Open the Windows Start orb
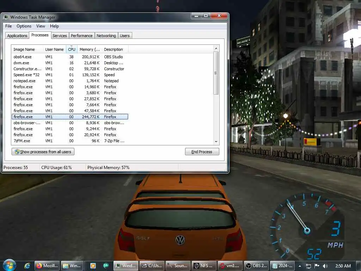This screenshot has width=361, height=271. point(10,265)
